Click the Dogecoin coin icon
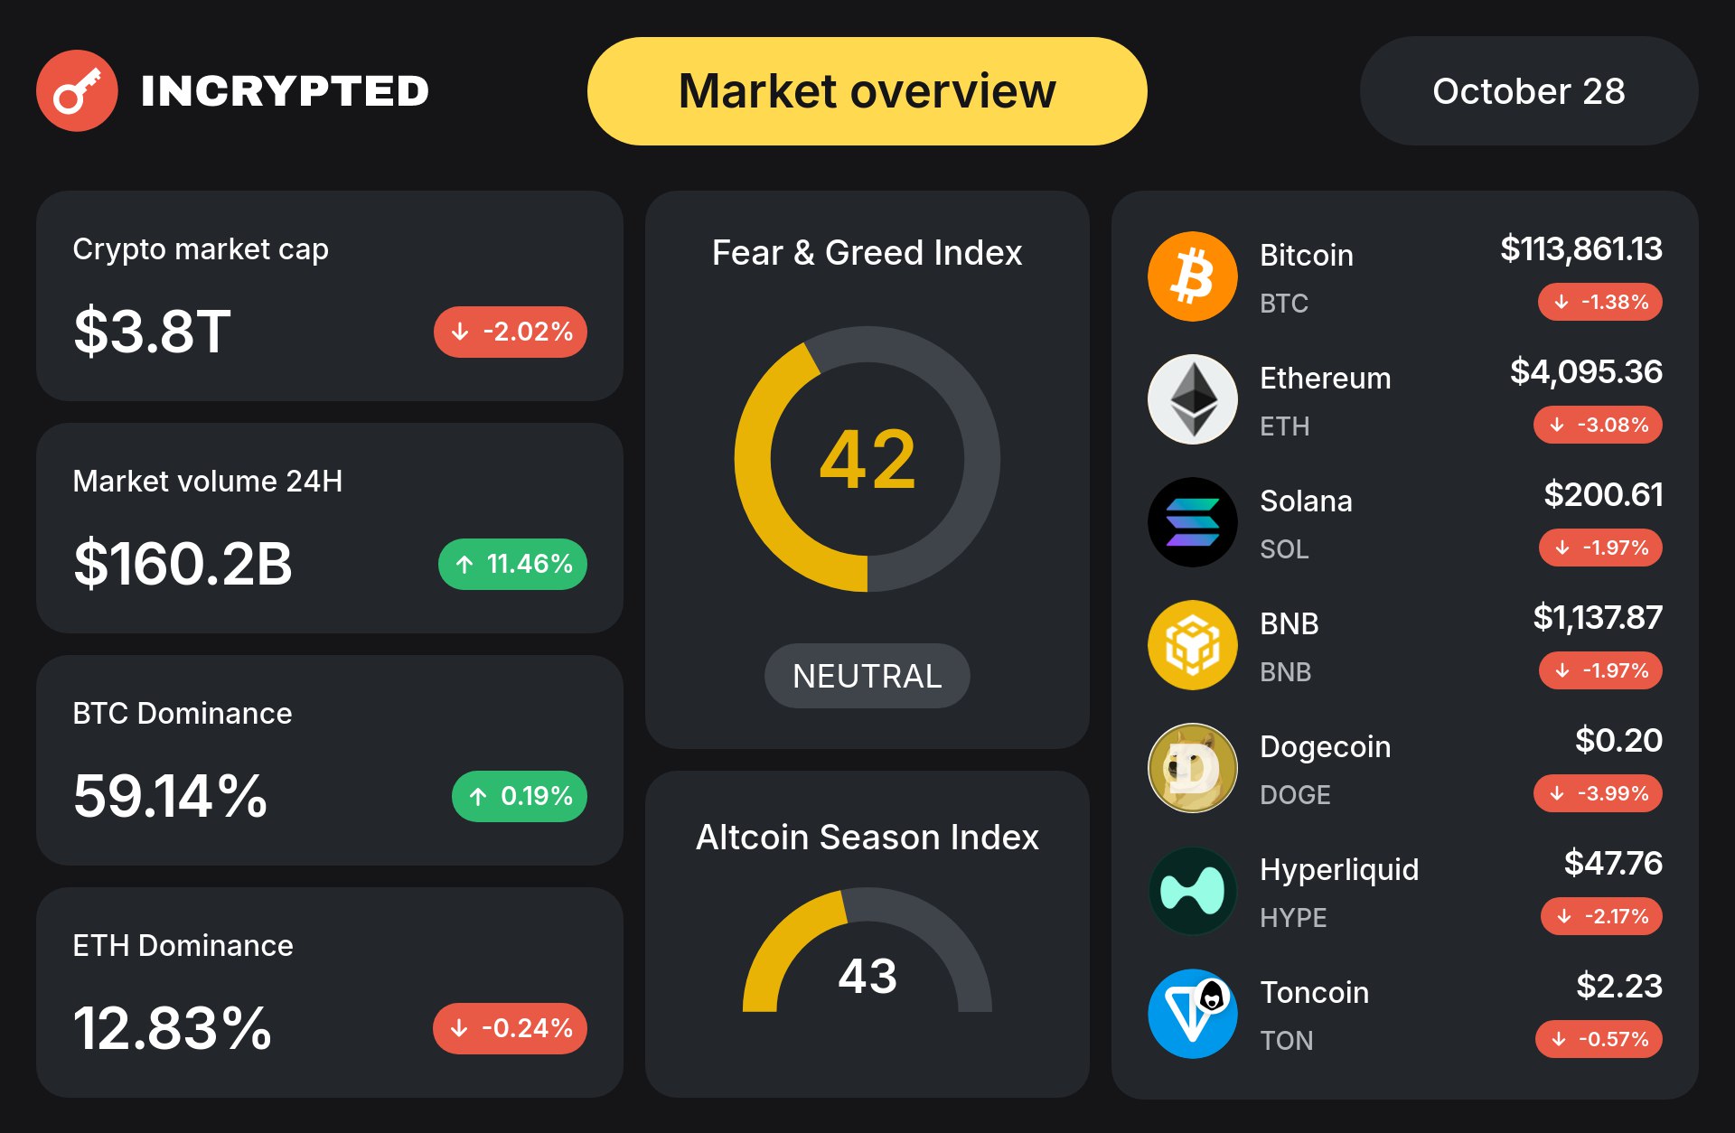Viewport: 1735px width, 1133px height. [1192, 768]
